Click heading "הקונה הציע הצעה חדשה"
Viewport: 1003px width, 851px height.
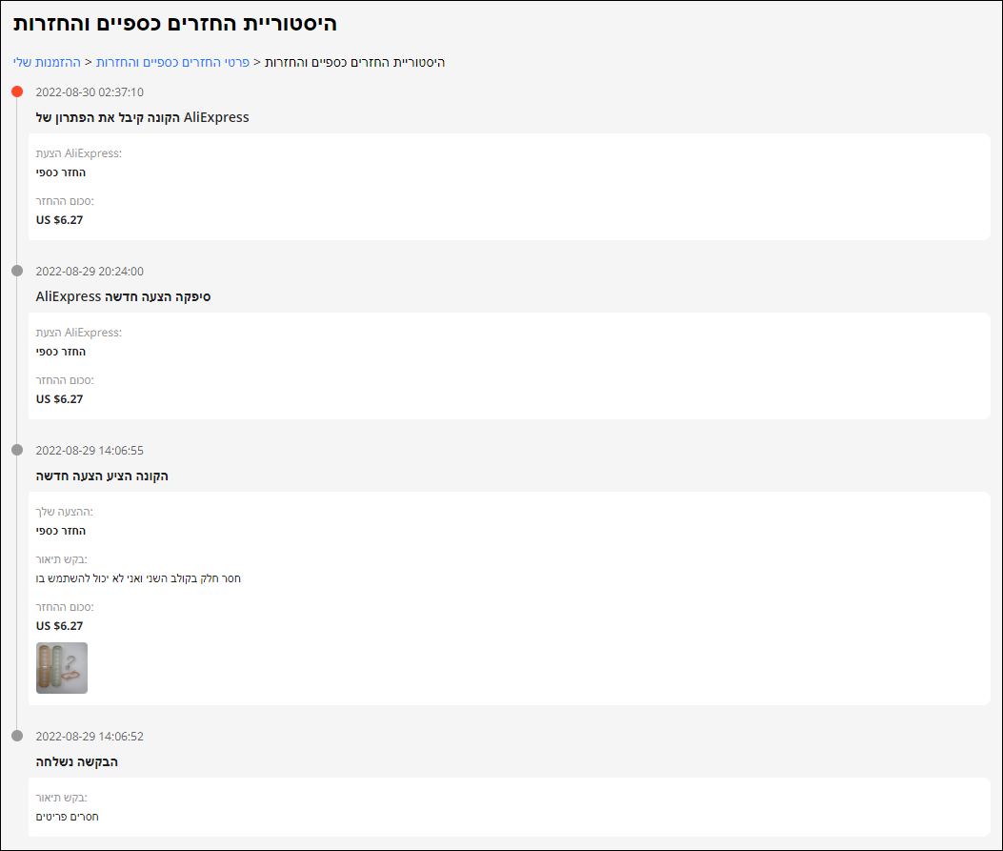(102, 476)
